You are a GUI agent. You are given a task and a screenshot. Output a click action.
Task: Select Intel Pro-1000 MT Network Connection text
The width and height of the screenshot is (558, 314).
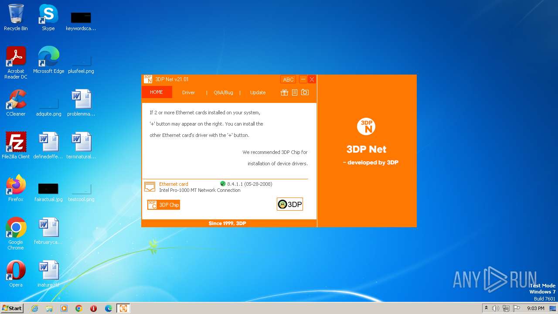[200, 190]
